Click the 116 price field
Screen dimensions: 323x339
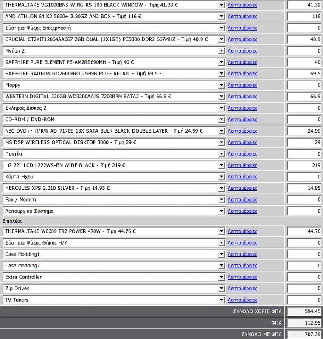click(304, 17)
